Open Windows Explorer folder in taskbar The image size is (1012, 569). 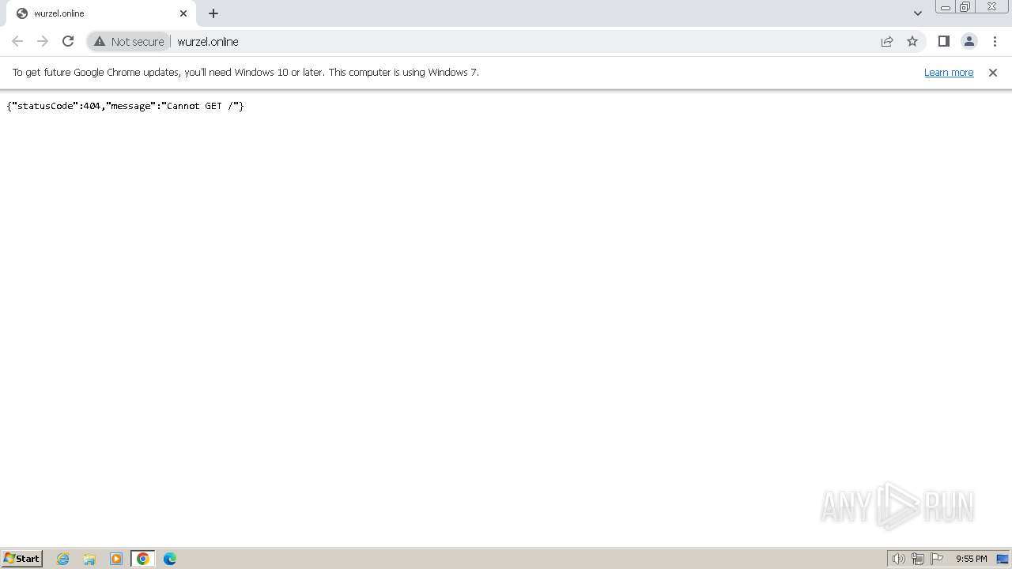[89, 559]
